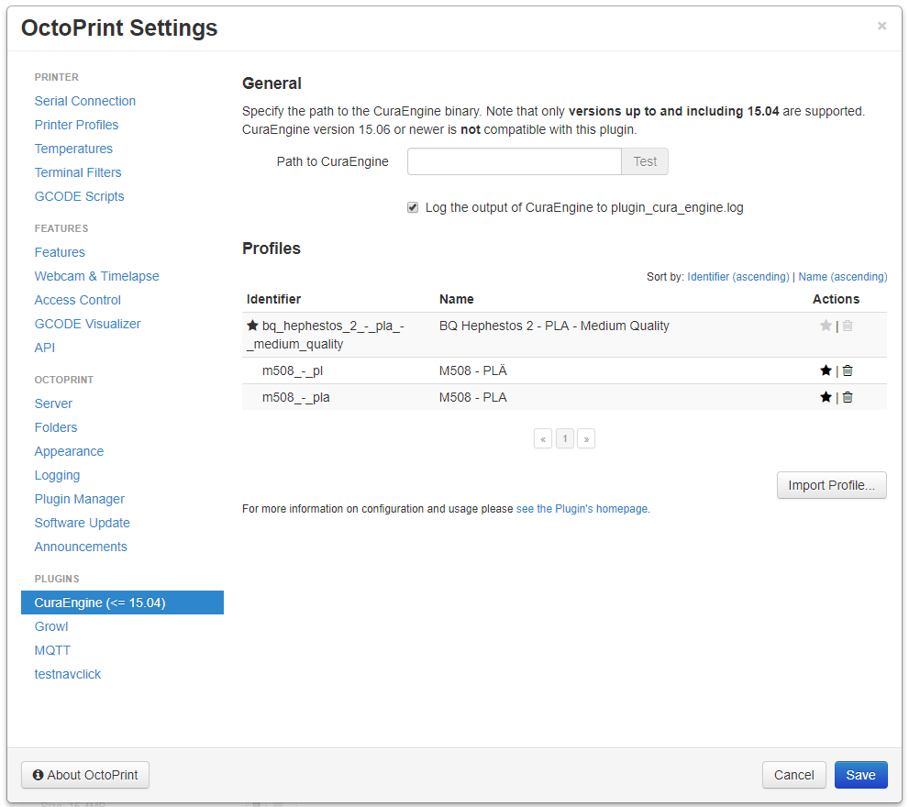Screen dimensions: 909x807
Task: Click Import Profile...
Action: tap(831, 485)
